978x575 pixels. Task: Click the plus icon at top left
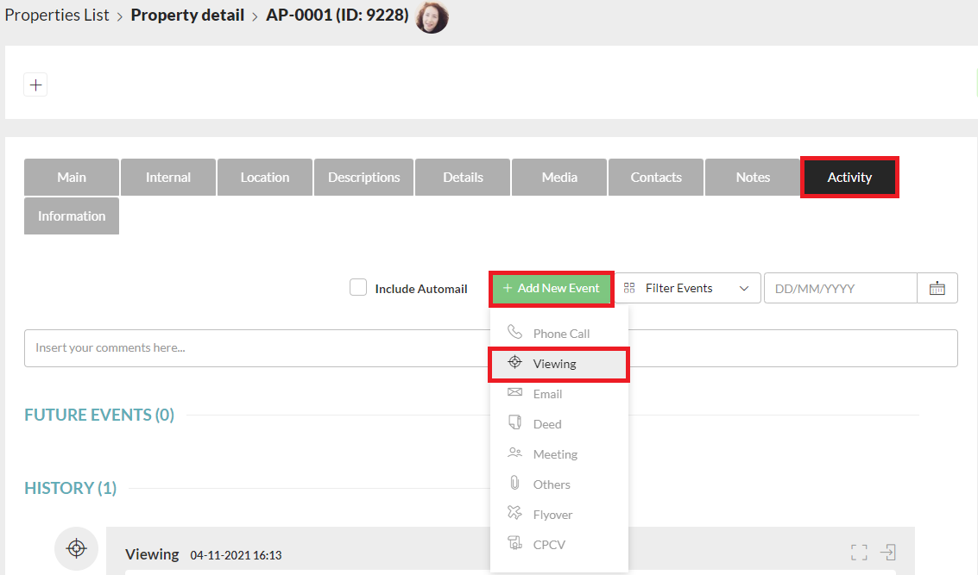coord(35,84)
